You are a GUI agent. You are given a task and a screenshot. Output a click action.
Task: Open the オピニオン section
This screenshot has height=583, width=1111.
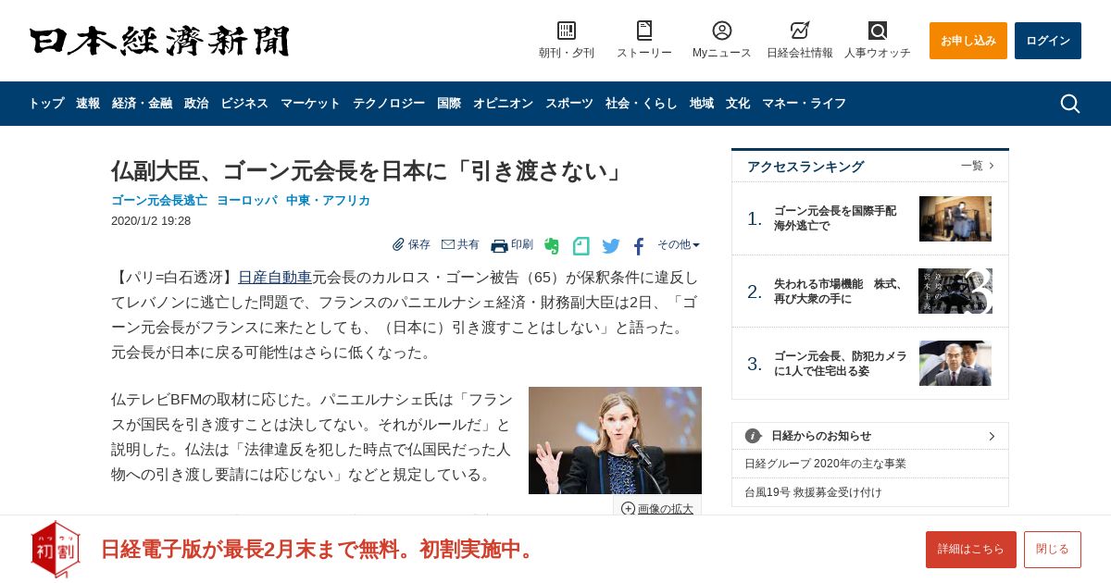(503, 104)
